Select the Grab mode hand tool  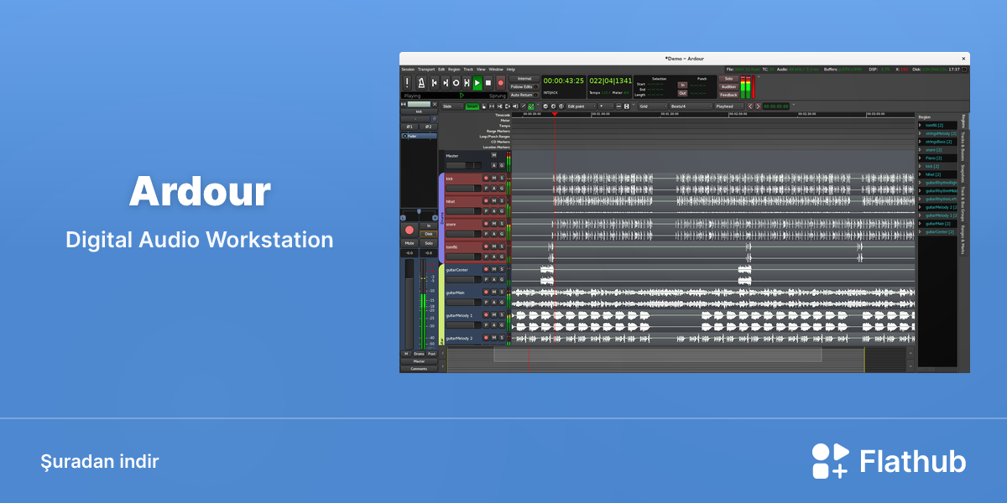485,106
